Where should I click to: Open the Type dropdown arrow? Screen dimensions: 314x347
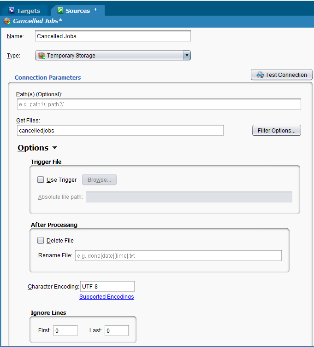pyautogui.click(x=187, y=56)
